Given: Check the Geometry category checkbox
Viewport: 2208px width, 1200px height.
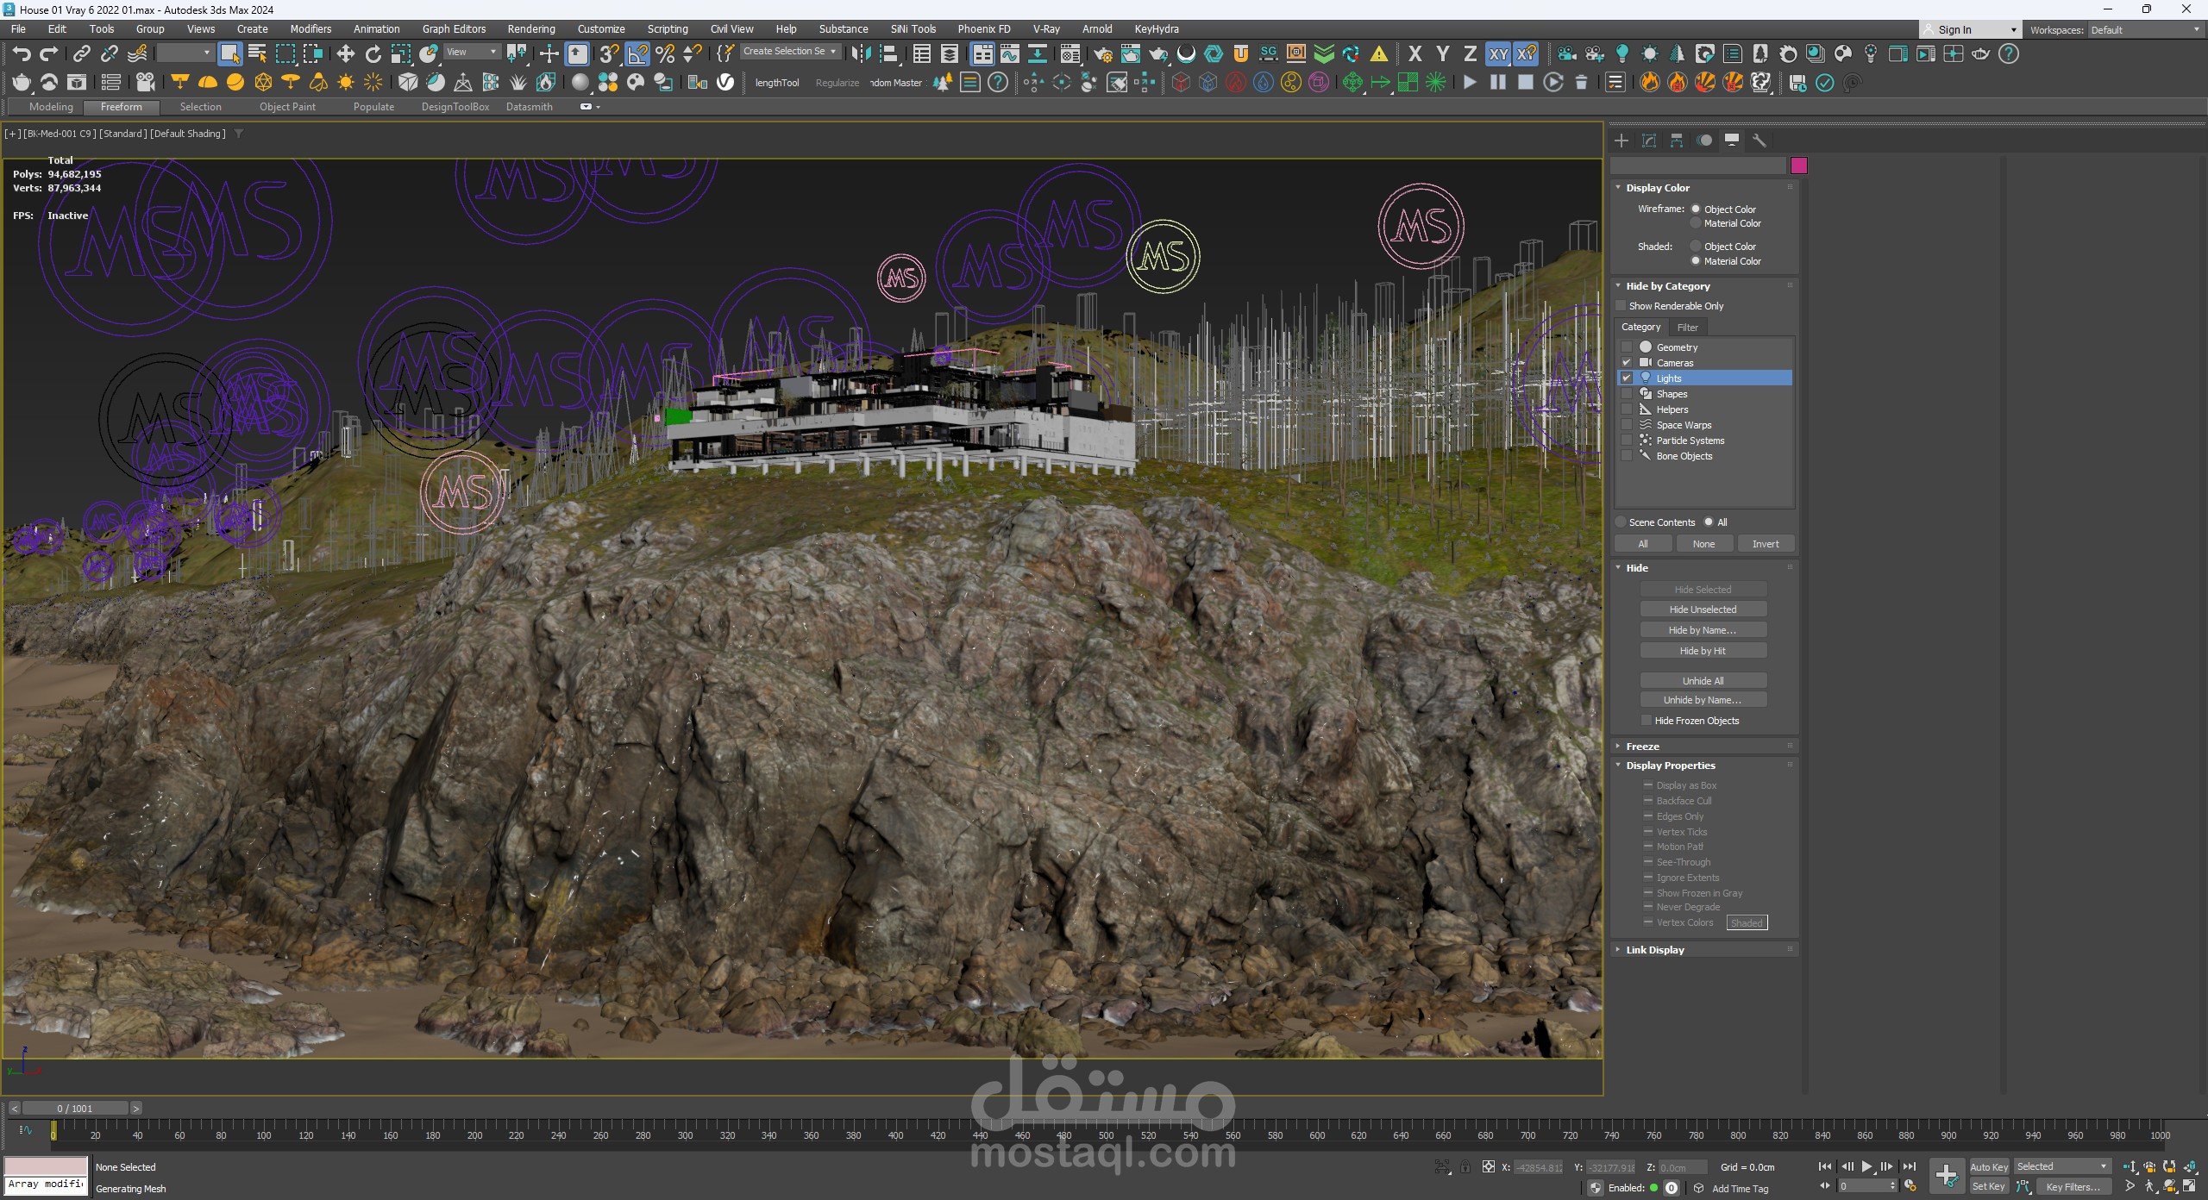Looking at the screenshot, I should click(1627, 347).
